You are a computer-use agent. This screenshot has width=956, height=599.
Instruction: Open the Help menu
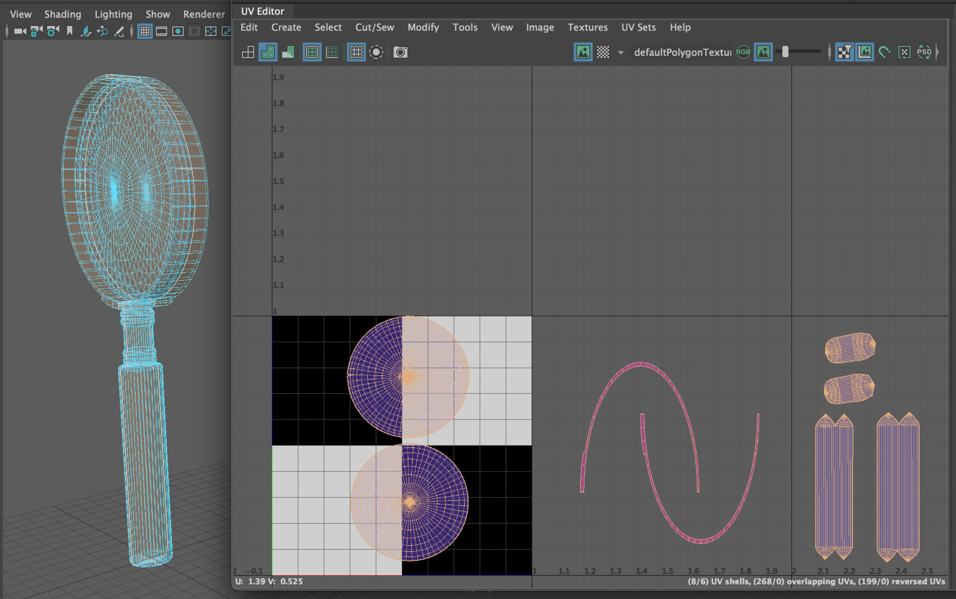[x=680, y=27]
